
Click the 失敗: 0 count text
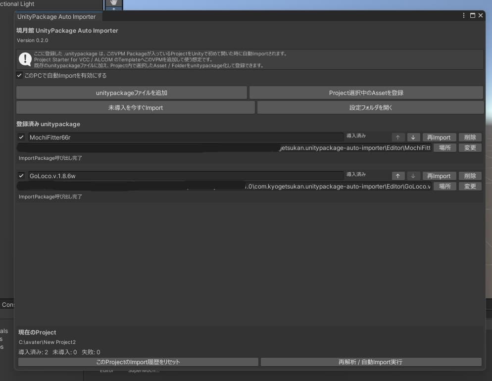pyautogui.click(x=91, y=352)
